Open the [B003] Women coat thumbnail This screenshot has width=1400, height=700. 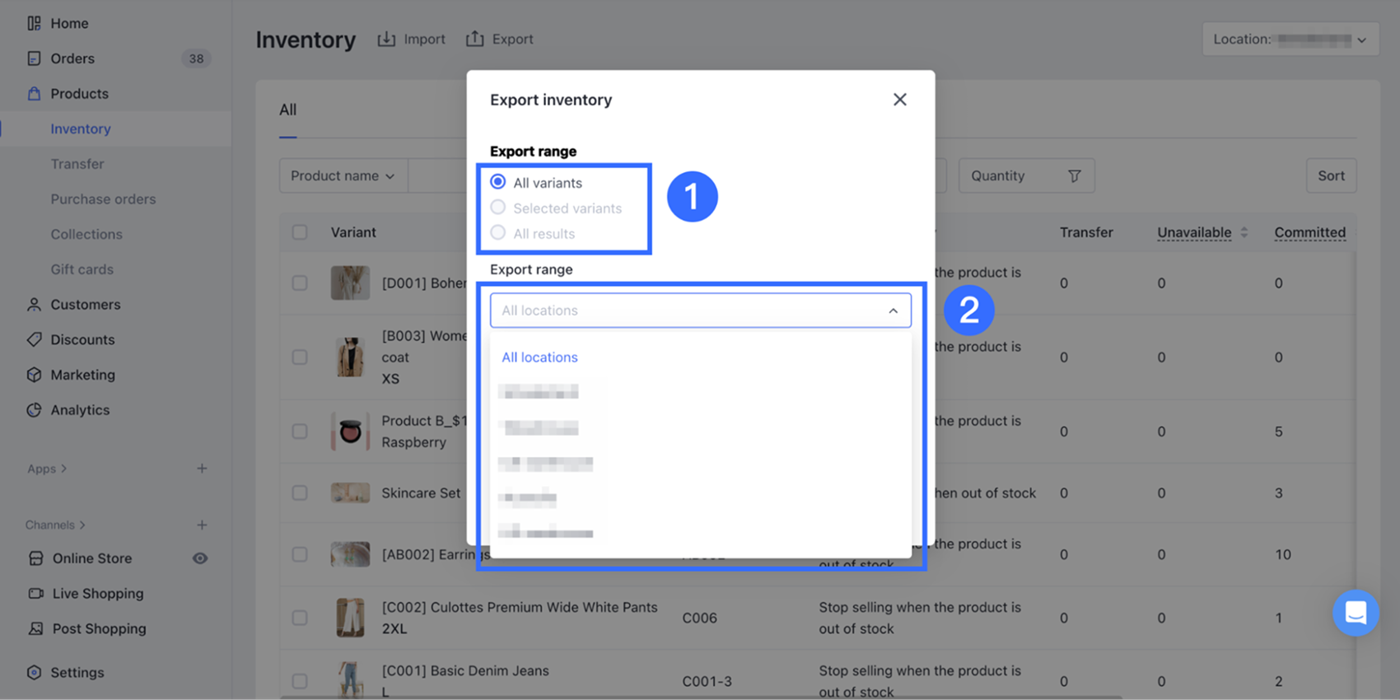coord(350,357)
